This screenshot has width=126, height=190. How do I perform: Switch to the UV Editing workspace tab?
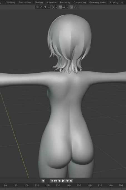coord(10,2)
